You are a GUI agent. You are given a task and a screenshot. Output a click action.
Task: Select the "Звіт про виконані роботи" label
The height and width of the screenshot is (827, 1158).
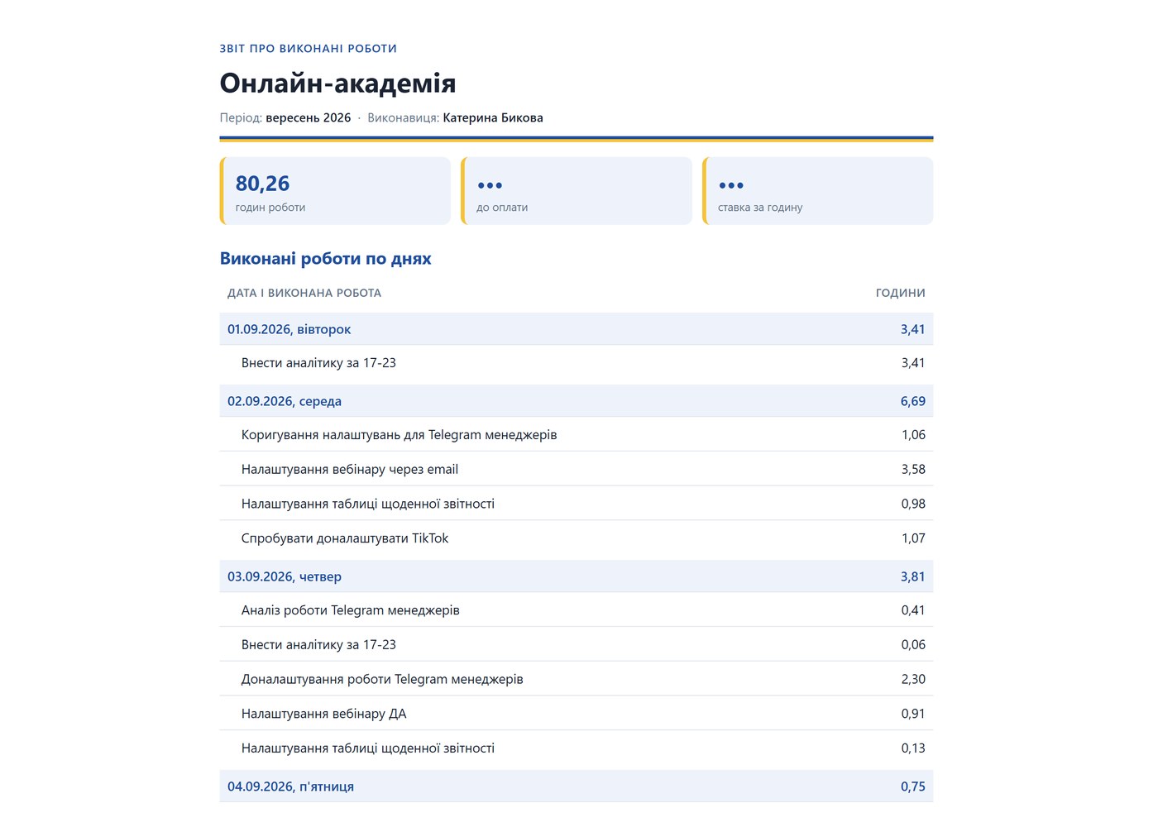pyautogui.click(x=309, y=49)
